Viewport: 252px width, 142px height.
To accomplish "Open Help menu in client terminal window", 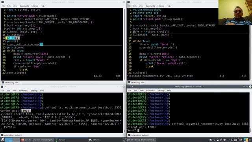I will [169, 90].
